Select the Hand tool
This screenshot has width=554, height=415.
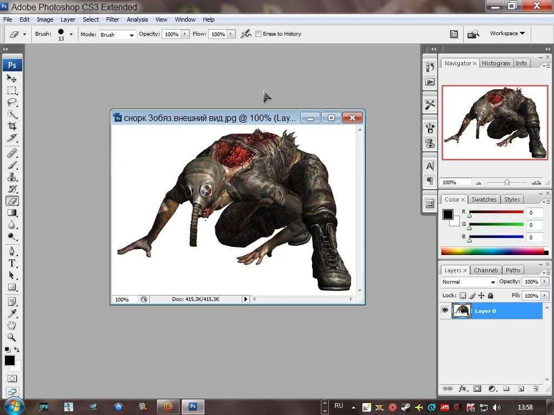click(12, 325)
